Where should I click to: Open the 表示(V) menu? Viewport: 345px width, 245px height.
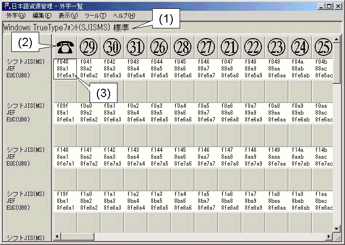[68, 16]
